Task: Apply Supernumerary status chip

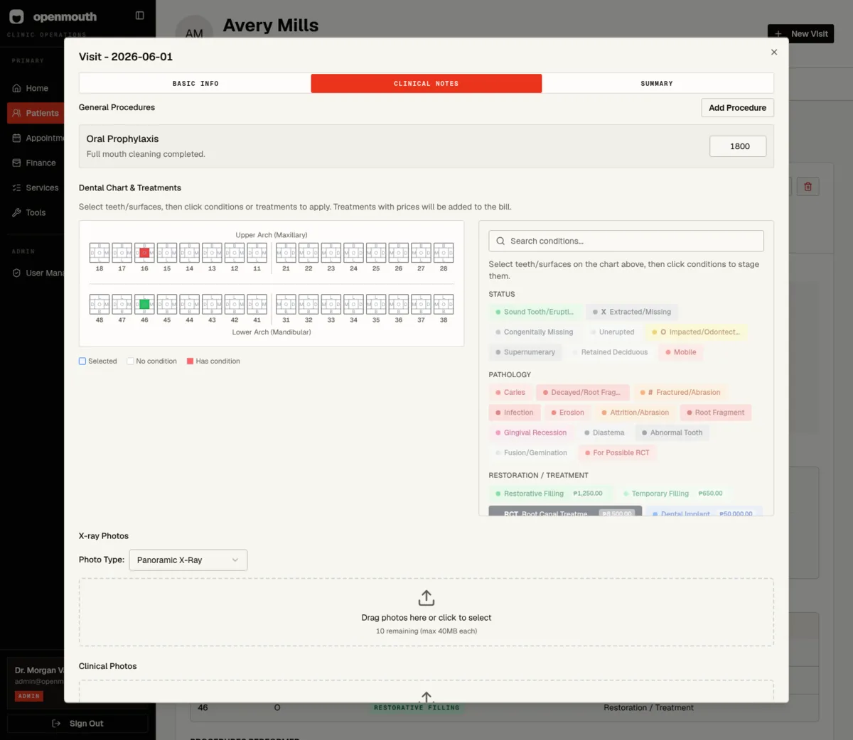Action: point(525,352)
